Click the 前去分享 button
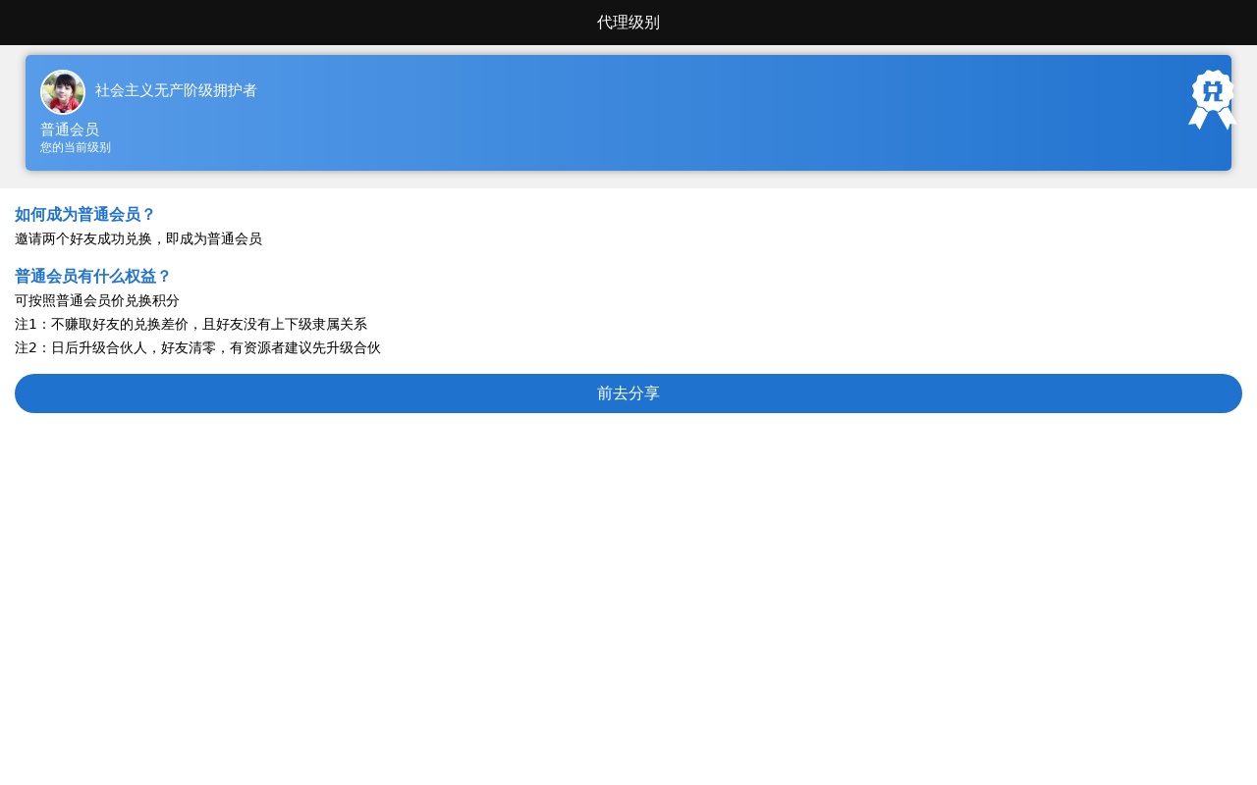Screen dimensions: 1257x785 click(628, 393)
